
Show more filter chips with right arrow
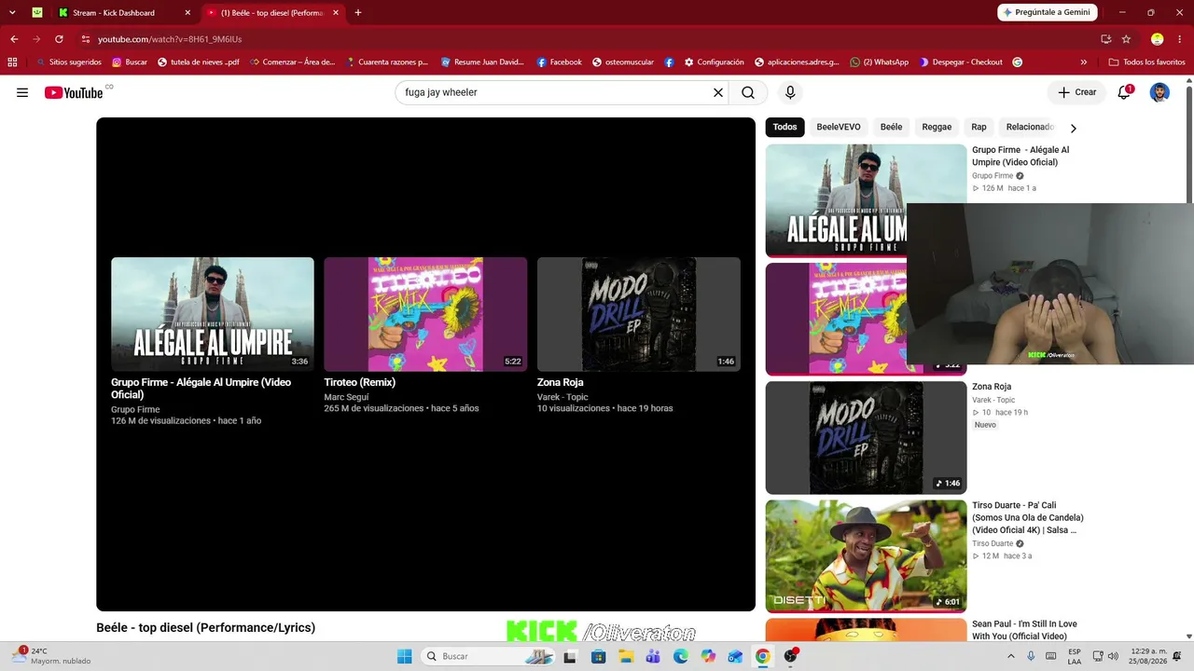pyautogui.click(x=1073, y=128)
